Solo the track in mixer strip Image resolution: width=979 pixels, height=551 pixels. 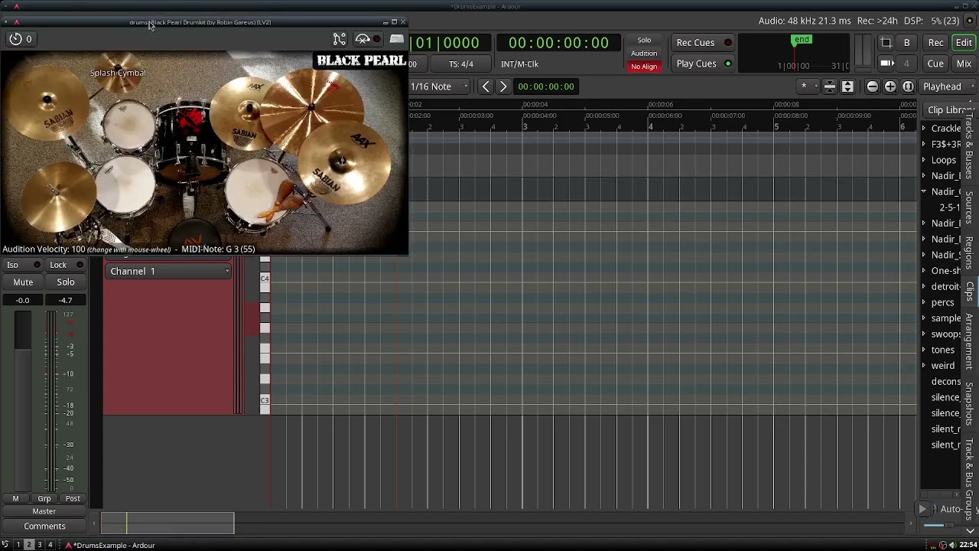[66, 282]
